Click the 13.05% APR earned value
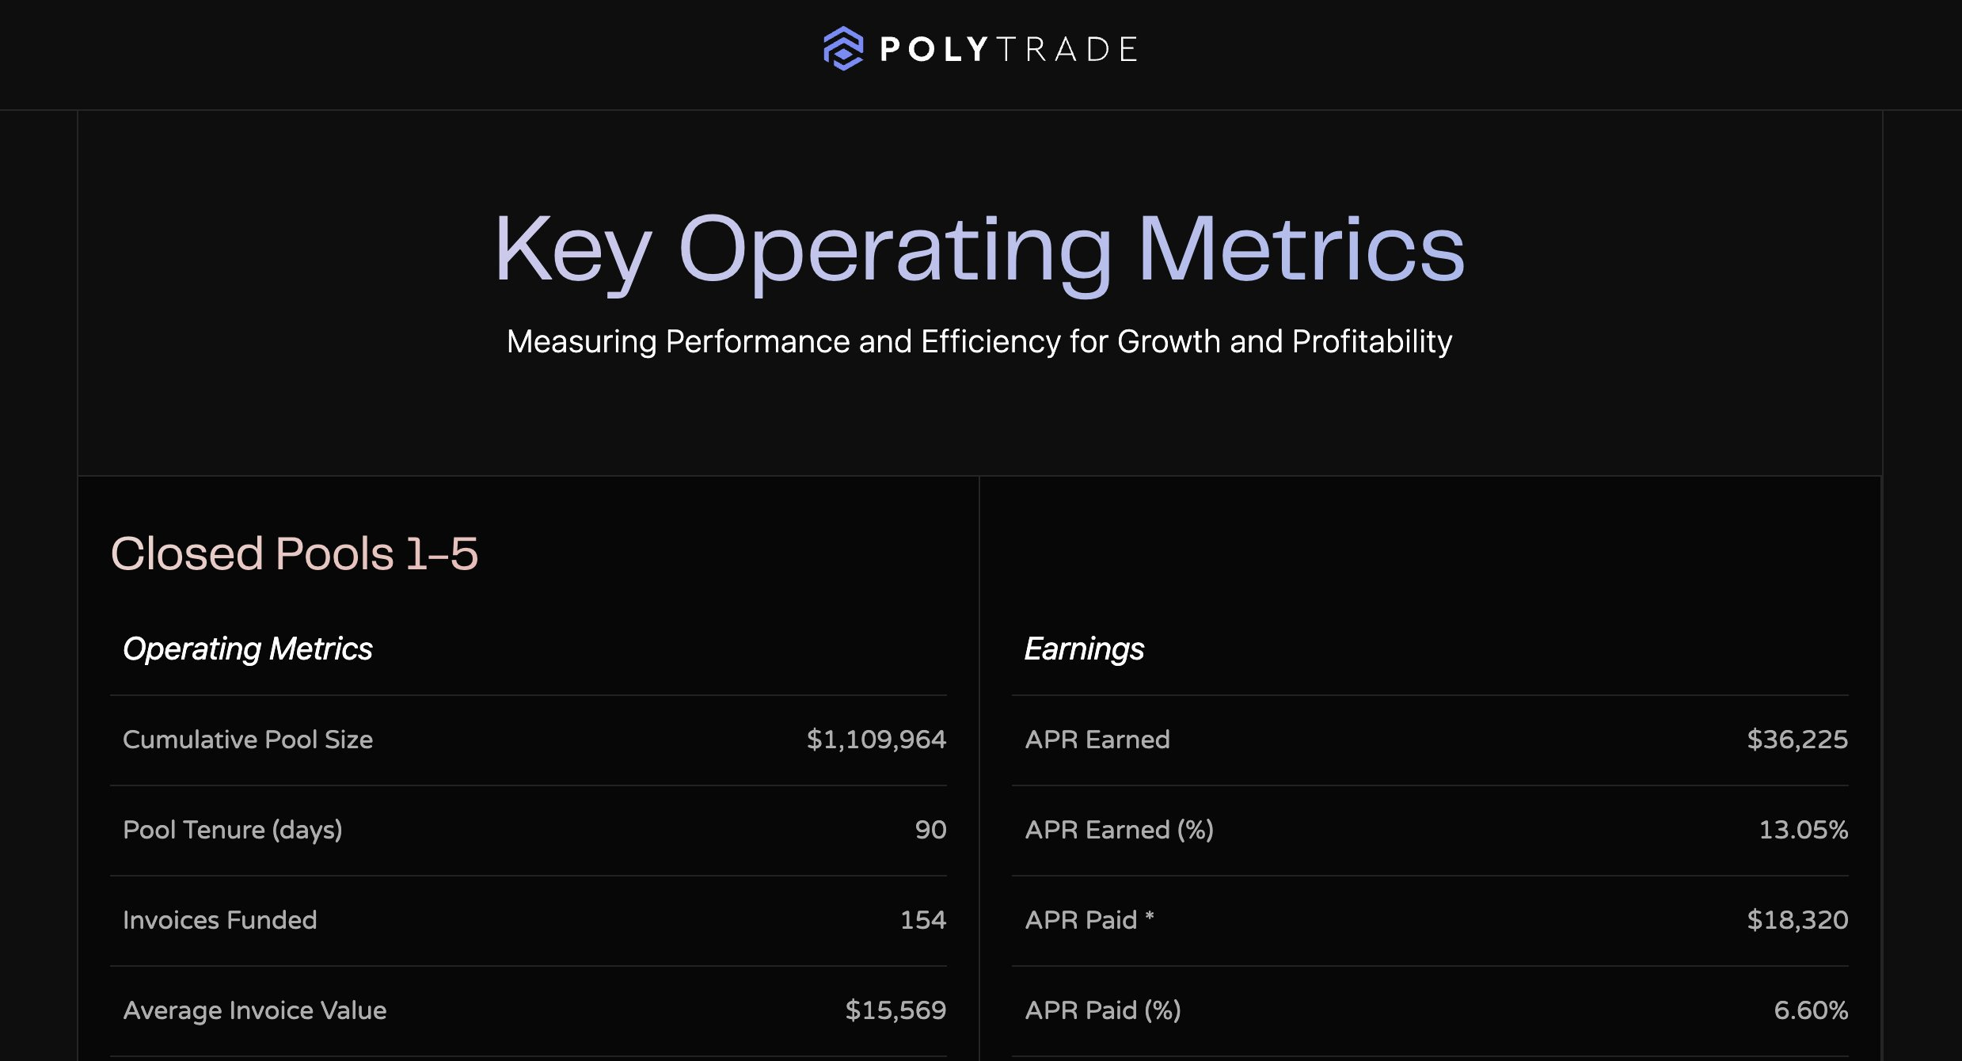This screenshot has width=1962, height=1061. [1803, 830]
